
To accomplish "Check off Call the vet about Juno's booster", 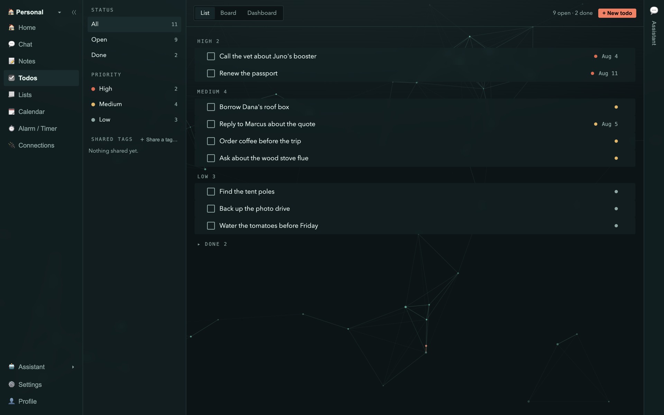I will 211,56.
